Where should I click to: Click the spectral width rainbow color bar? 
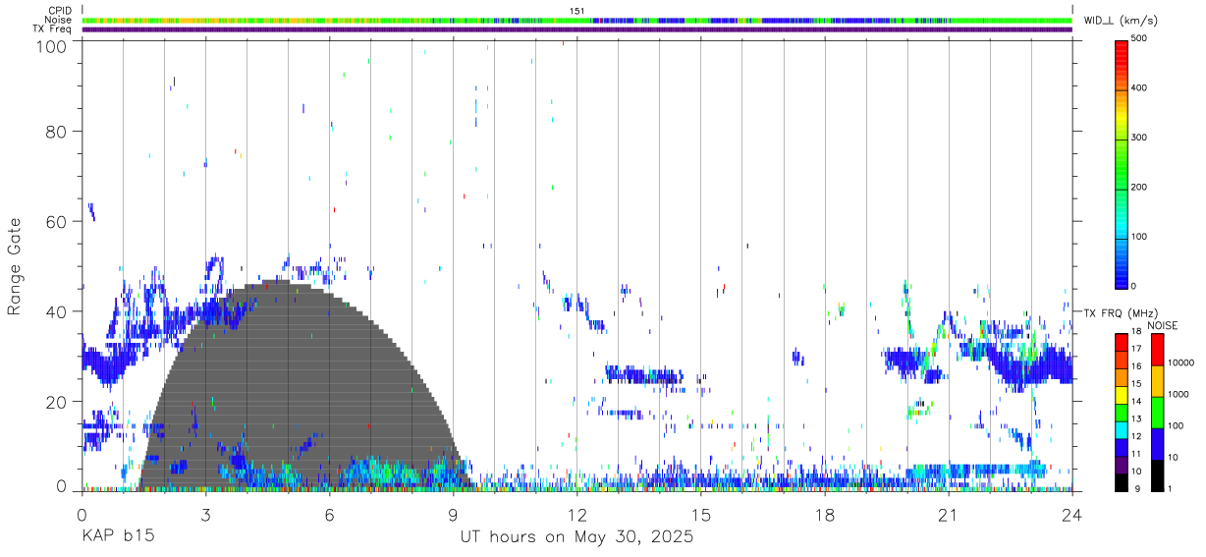click(1121, 163)
